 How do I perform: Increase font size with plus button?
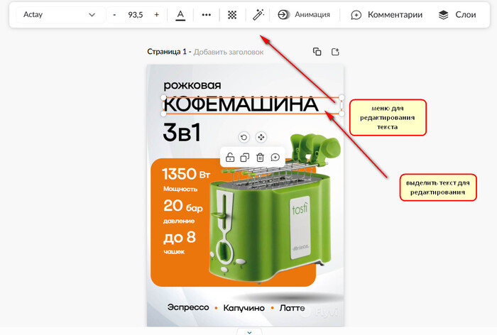(156, 15)
